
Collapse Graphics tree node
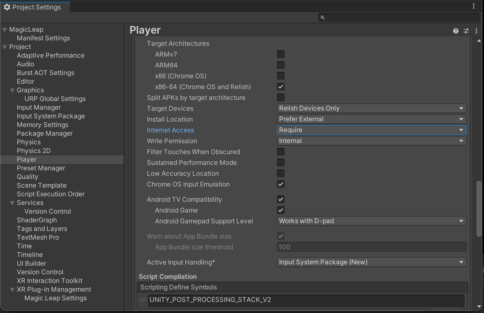pyautogui.click(x=12, y=90)
